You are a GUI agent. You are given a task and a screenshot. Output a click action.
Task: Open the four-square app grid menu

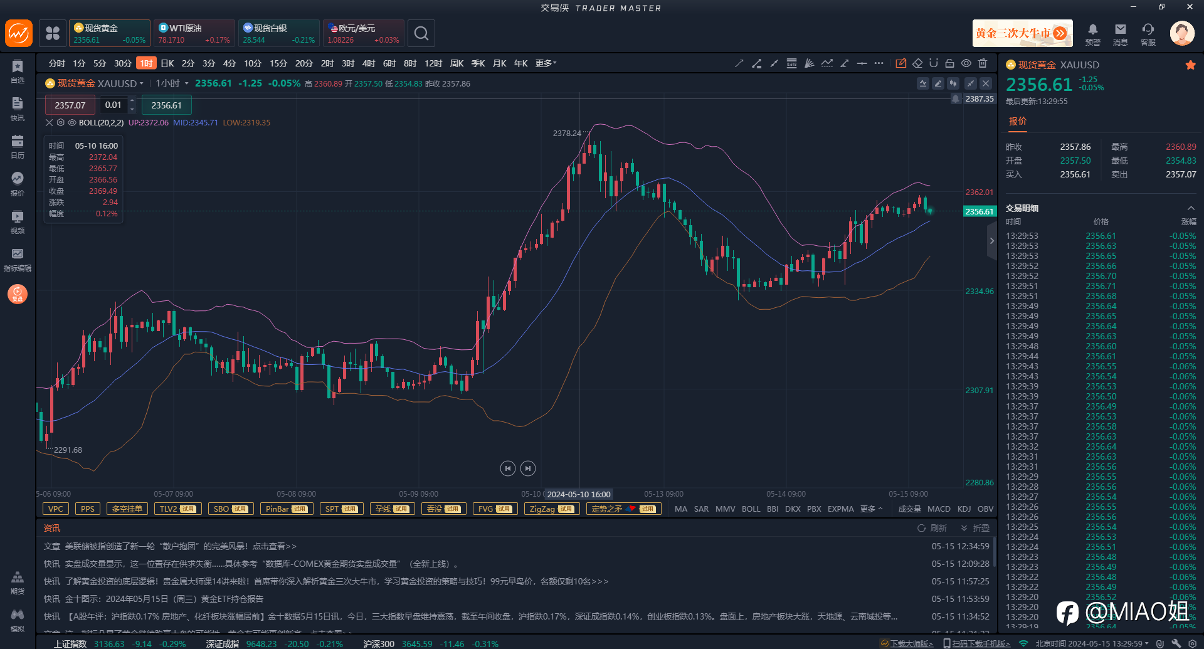coord(53,33)
